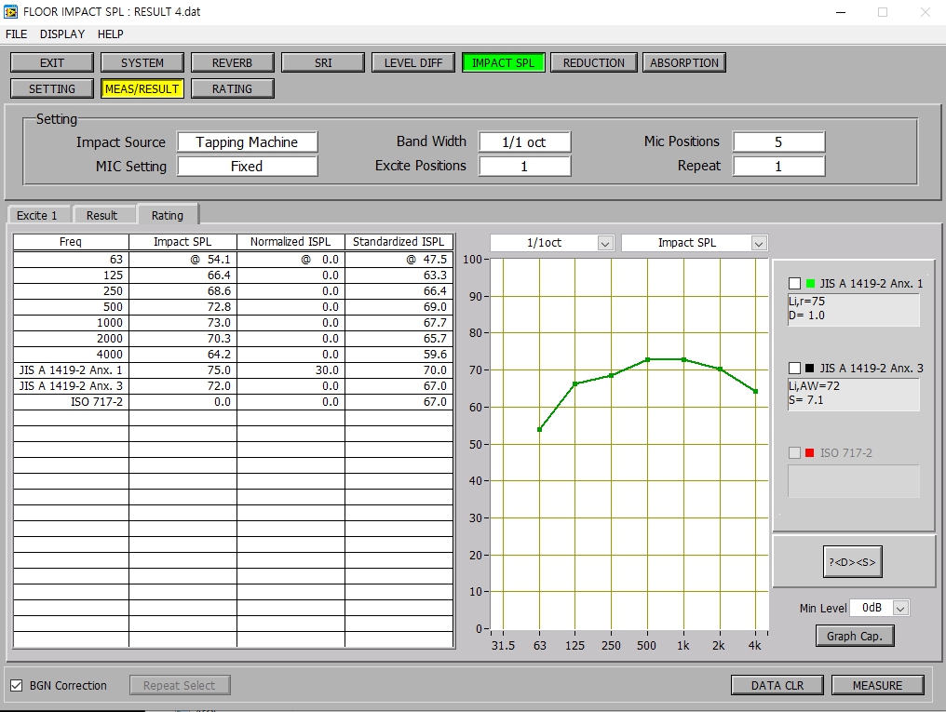Click the graph data point at 500 Hz

coord(647,360)
